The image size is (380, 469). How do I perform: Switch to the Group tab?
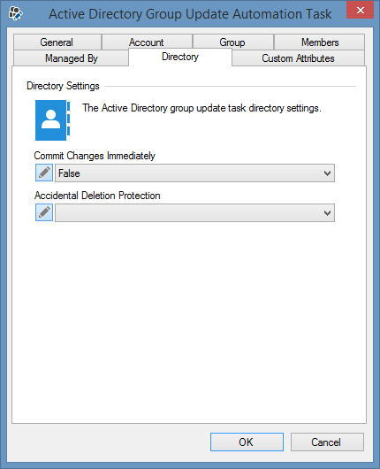pyautogui.click(x=232, y=42)
